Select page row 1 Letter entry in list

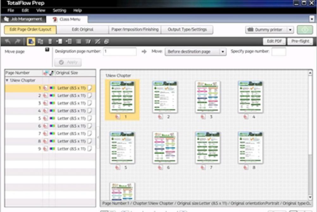click(71, 88)
